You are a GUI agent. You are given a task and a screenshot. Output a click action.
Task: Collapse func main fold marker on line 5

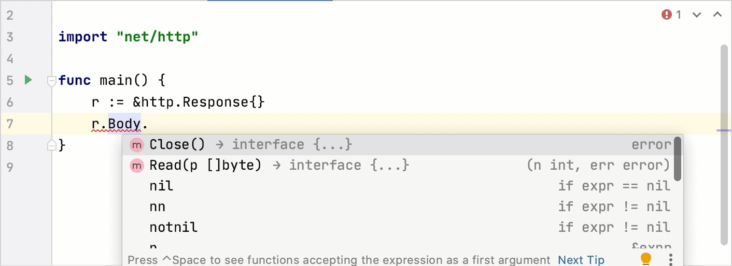coord(51,81)
